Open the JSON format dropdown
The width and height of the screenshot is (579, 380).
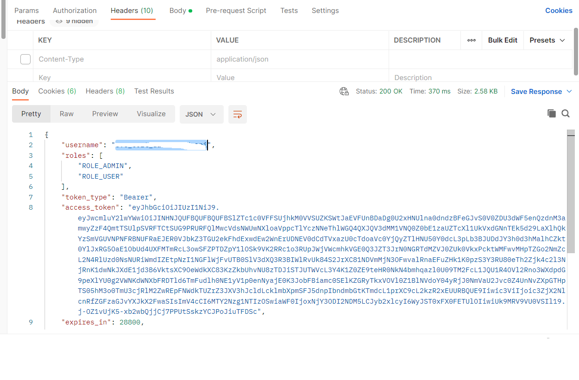(x=201, y=114)
